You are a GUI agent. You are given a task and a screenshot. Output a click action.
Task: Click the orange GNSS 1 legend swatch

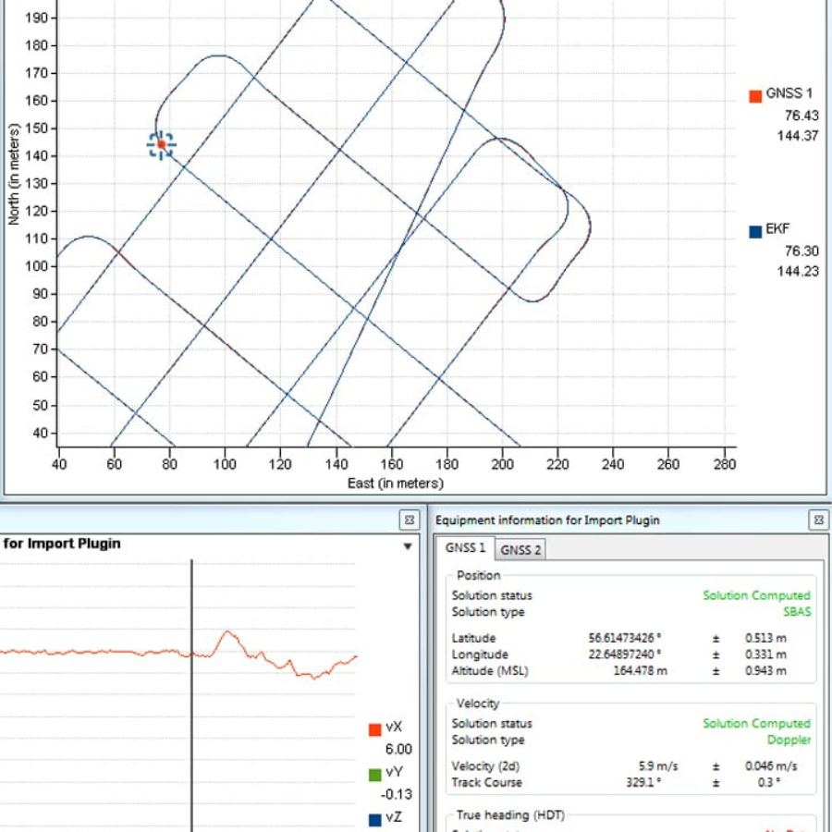(x=755, y=95)
